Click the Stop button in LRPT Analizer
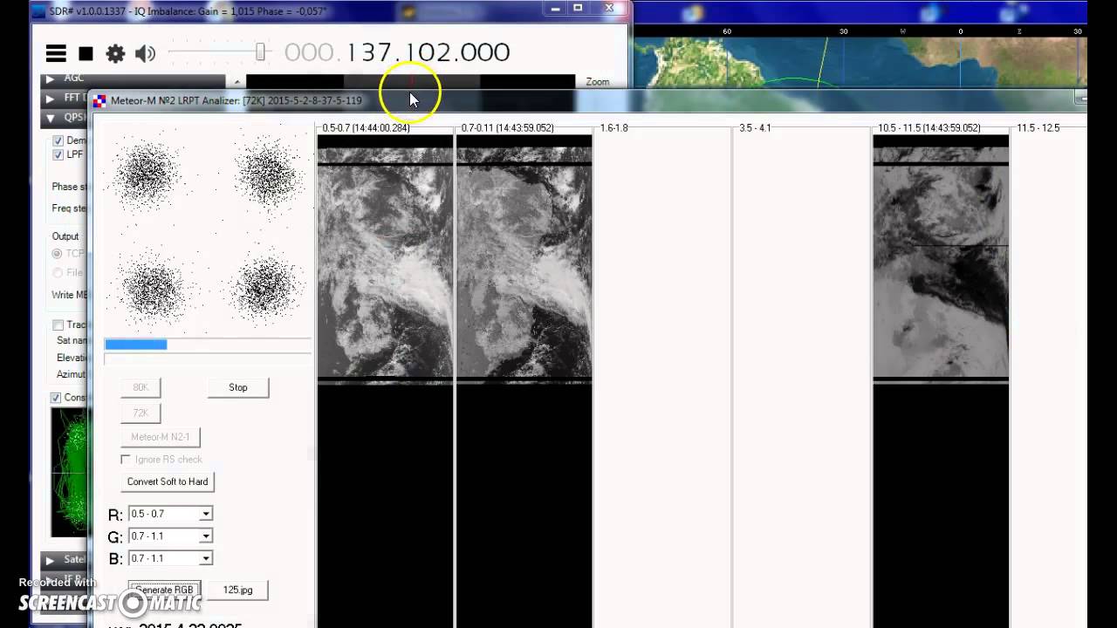 pos(238,387)
